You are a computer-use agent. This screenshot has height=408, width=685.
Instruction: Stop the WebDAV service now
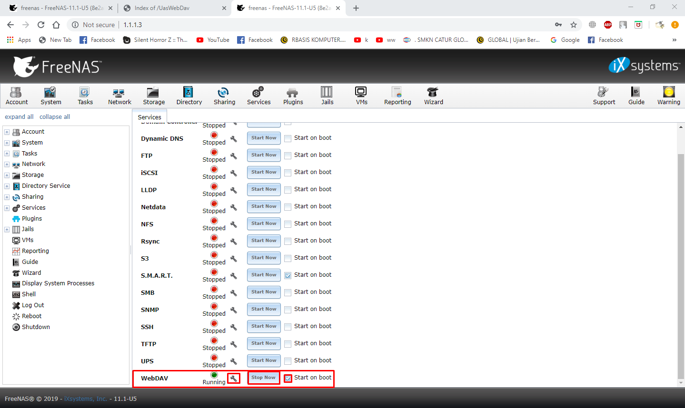click(x=264, y=378)
